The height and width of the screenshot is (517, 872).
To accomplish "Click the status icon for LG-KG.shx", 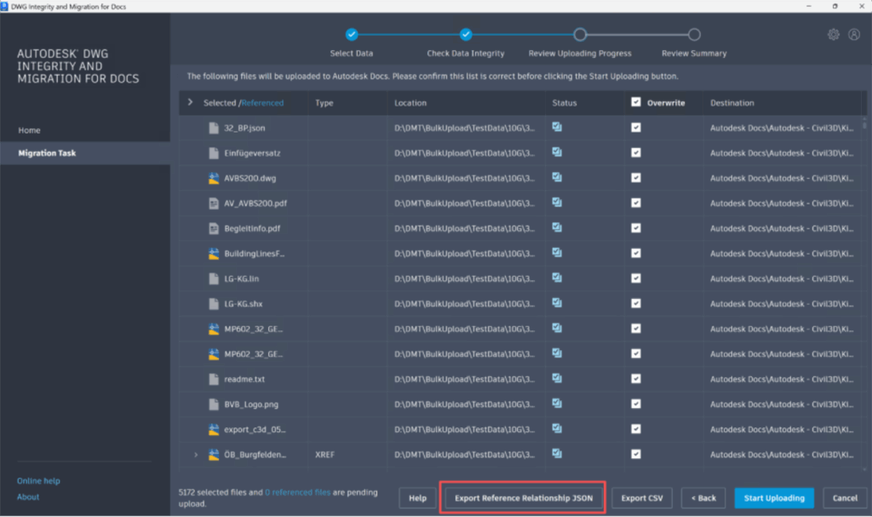I will pos(557,302).
